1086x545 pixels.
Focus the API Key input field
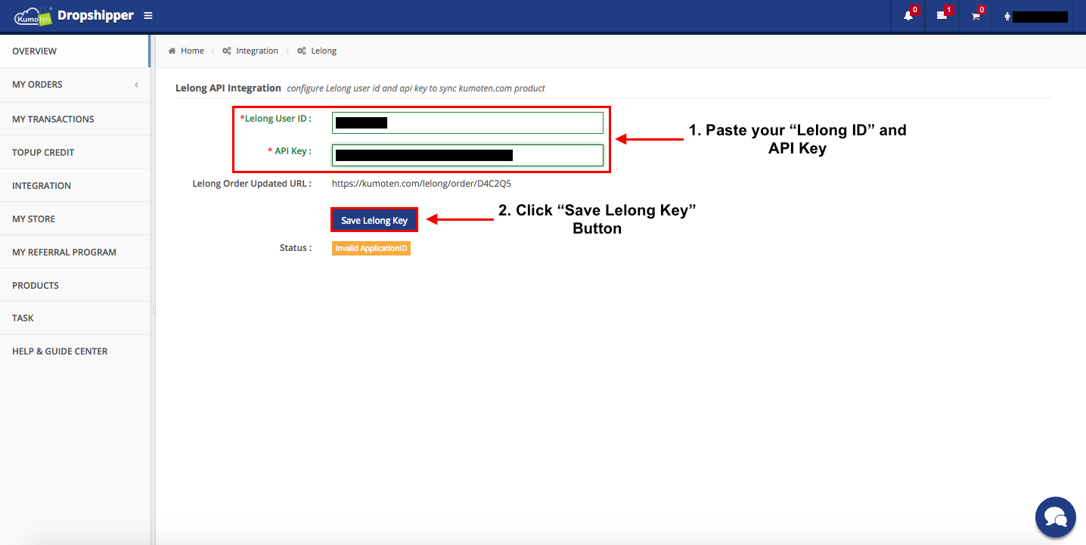tap(467, 155)
